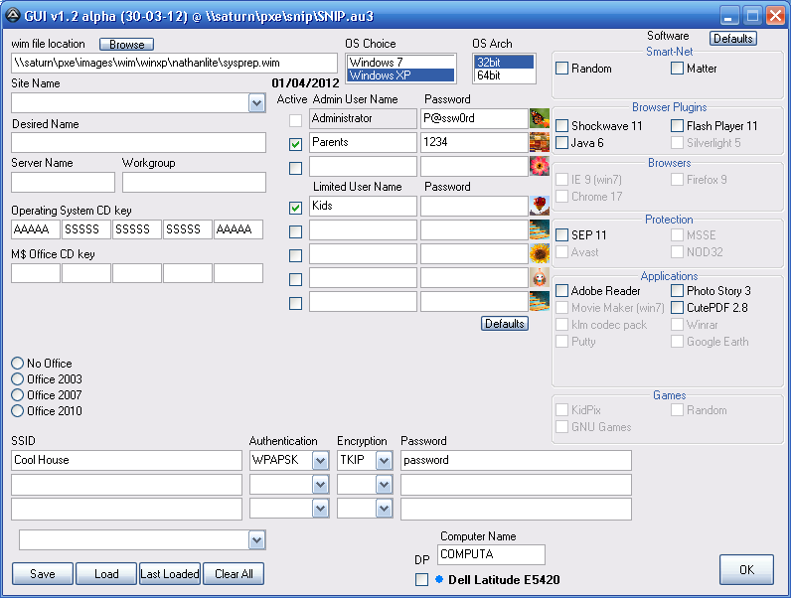Click the orange cartoon character avatar
This screenshot has height=598, width=791.
tap(540, 277)
